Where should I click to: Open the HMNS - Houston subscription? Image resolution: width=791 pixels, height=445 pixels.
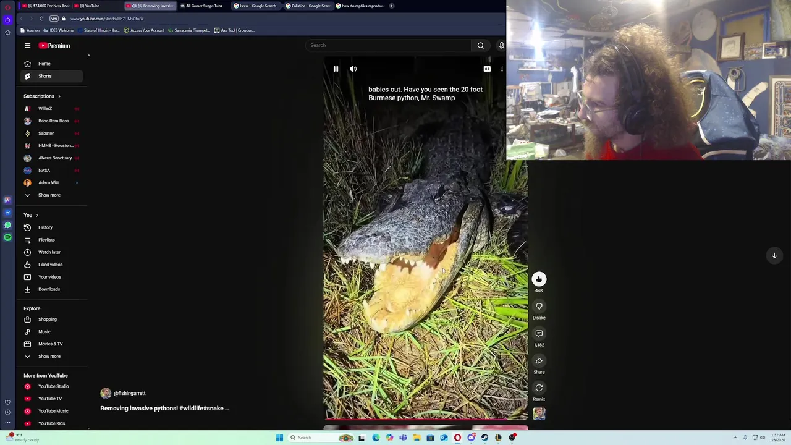52,146
